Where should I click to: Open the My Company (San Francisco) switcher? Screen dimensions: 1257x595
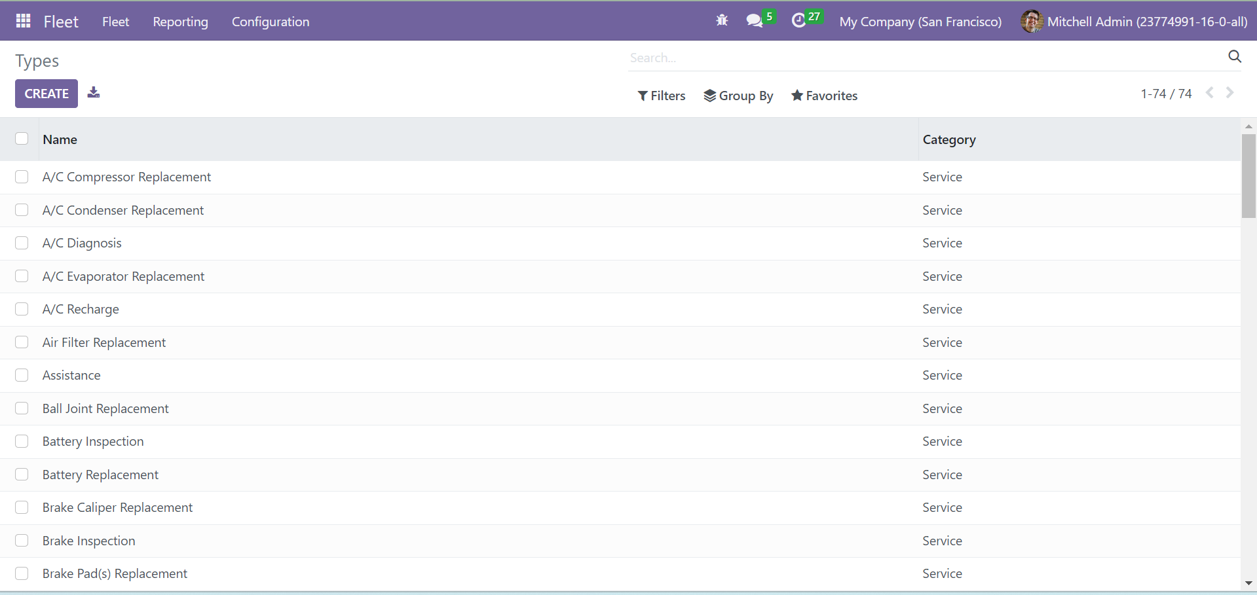tap(920, 22)
